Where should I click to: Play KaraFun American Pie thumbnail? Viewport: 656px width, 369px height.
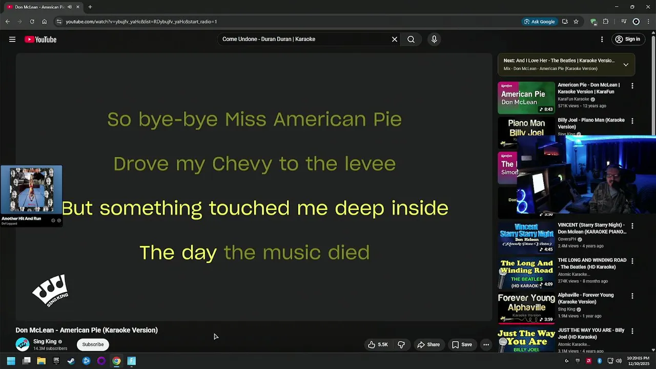pos(526,97)
